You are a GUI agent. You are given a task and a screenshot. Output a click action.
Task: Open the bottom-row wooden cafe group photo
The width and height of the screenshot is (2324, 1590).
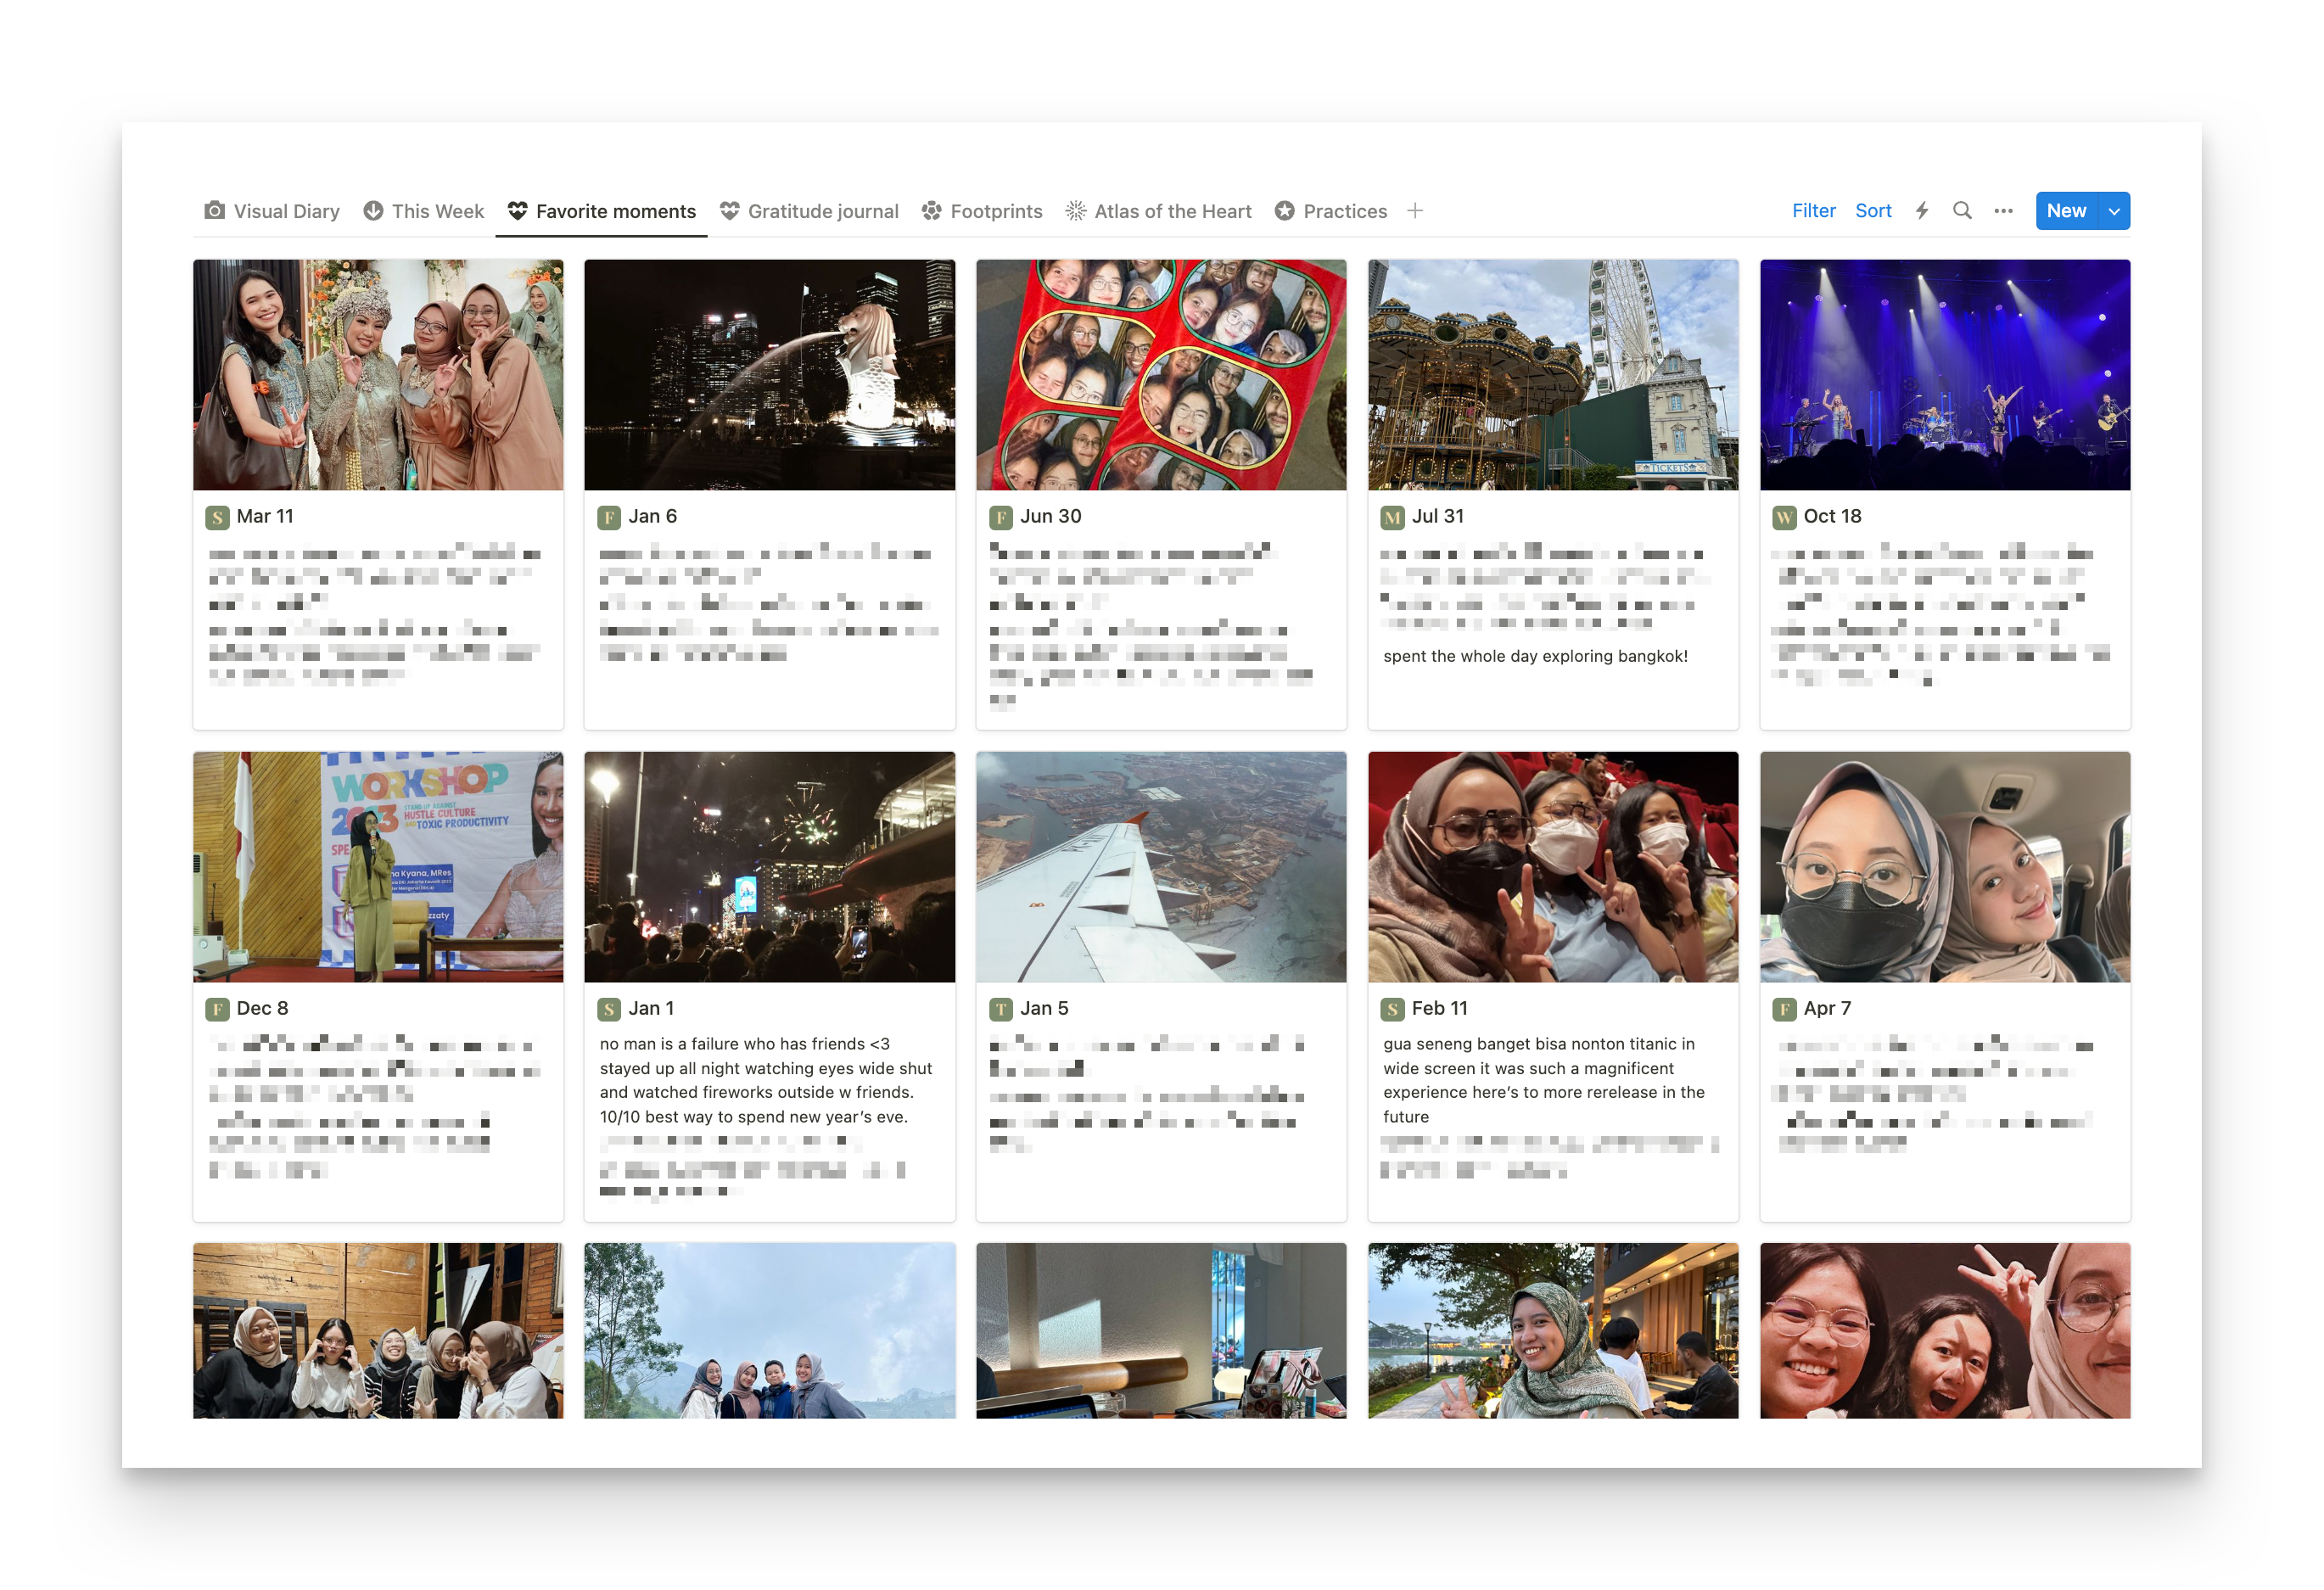coord(378,1330)
